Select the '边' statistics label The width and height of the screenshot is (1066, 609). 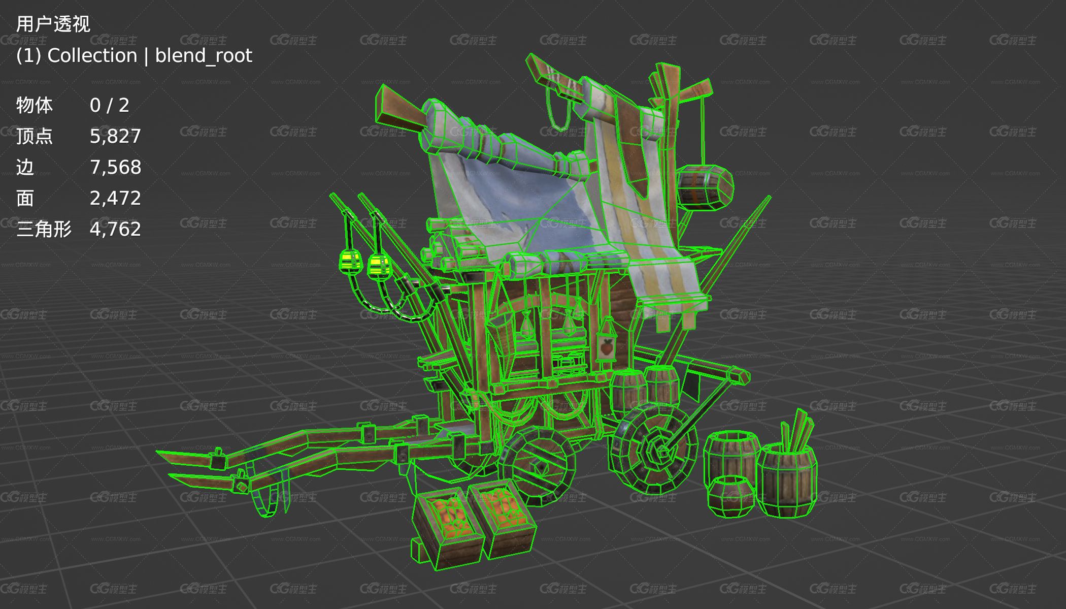coord(25,167)
